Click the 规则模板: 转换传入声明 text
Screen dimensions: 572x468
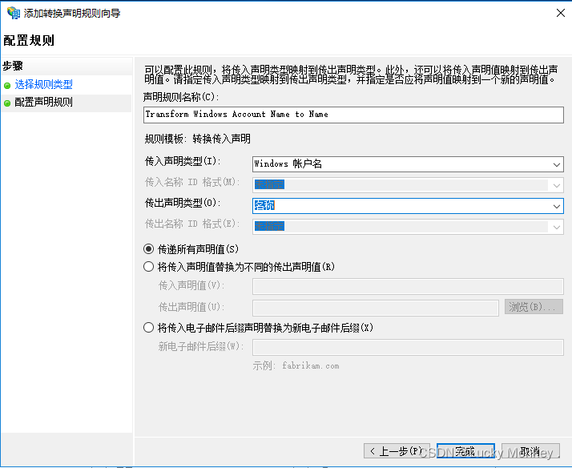(197, 139)
